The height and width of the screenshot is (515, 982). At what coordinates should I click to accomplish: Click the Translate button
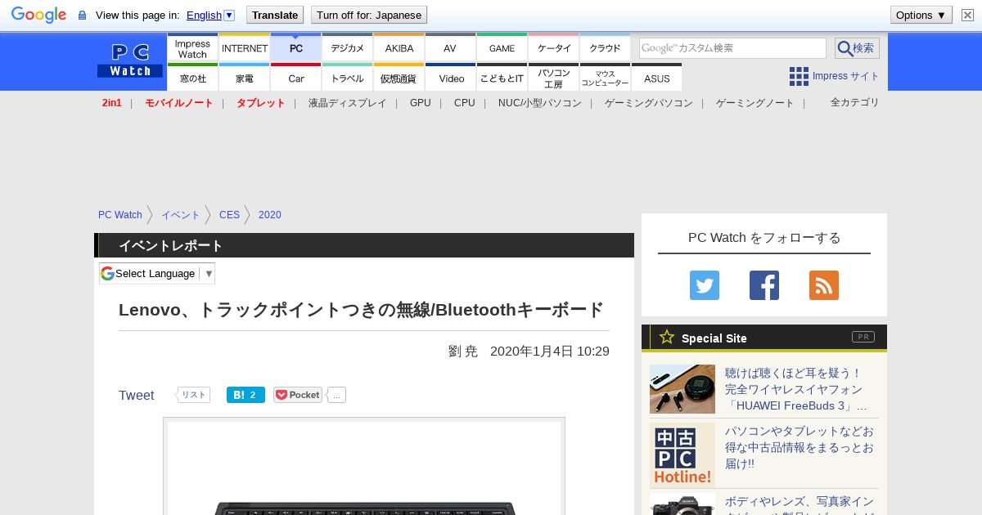click(x=275, y=15)
